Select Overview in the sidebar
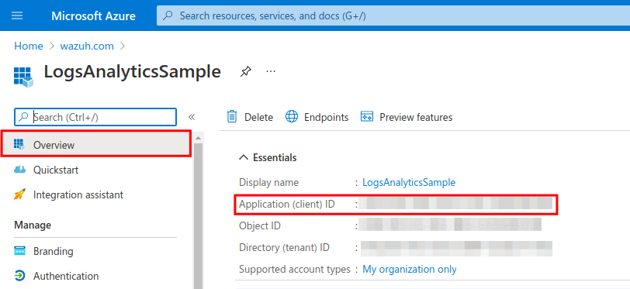Viewport: 630px width, 289px height. coord(95,144)
